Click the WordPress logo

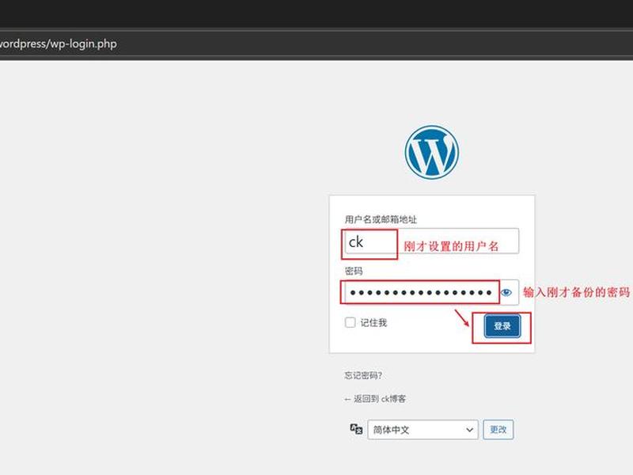tap(431, 152)
